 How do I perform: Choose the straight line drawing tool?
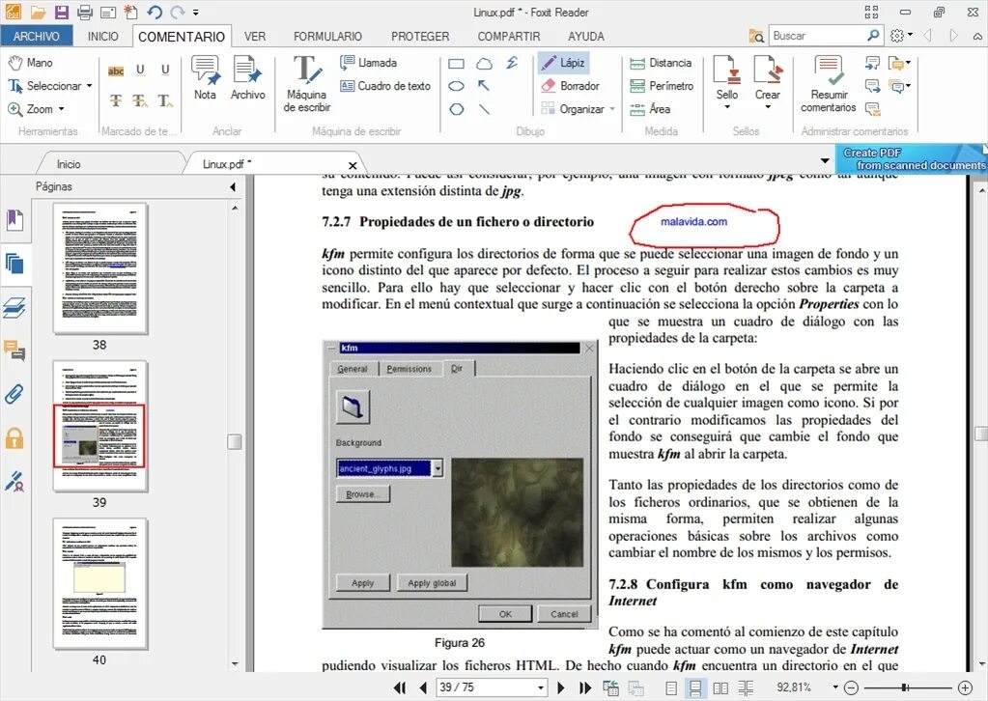click(484, 109)
